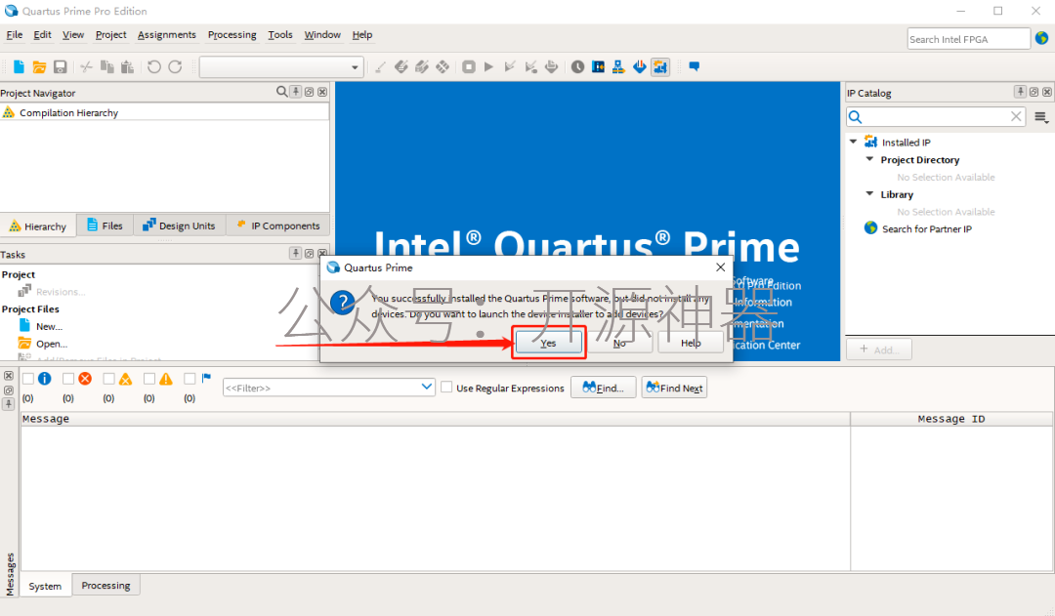This screenshot has height=616, width=1055.
Task: Select the System messages tab
Action: pyautogui.click(x=45, y=586)
